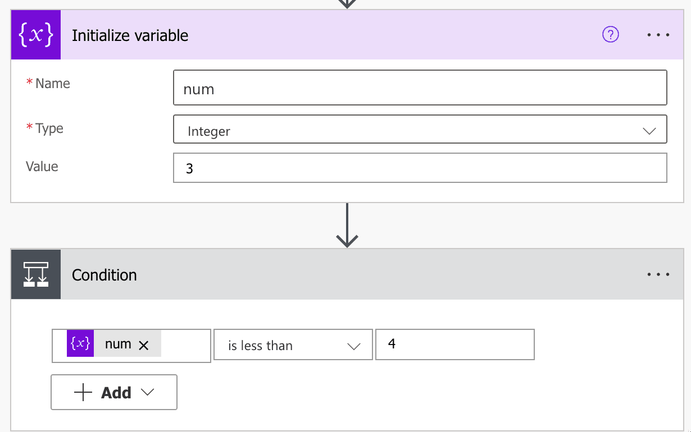Click the num variable token icon
Screen dimensions: 691x432
pos(80,343)
